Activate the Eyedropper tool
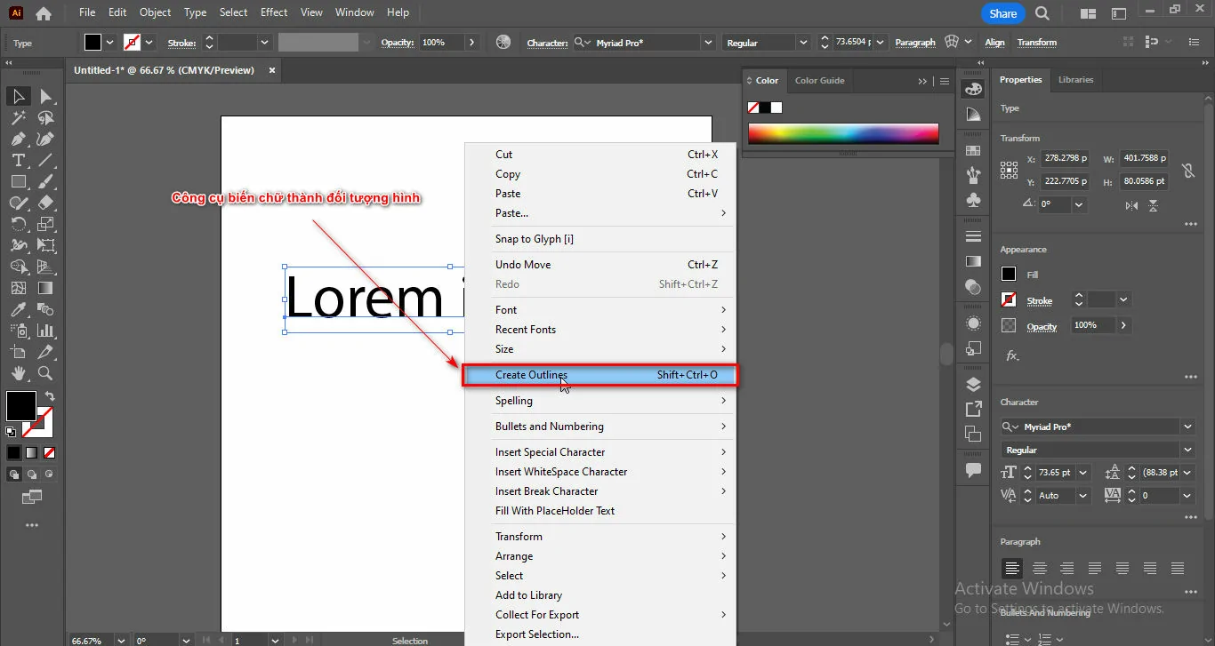 (18, 309)
